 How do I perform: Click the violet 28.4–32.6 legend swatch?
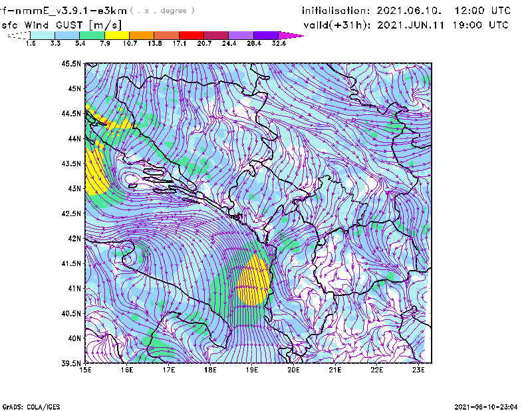266,35
